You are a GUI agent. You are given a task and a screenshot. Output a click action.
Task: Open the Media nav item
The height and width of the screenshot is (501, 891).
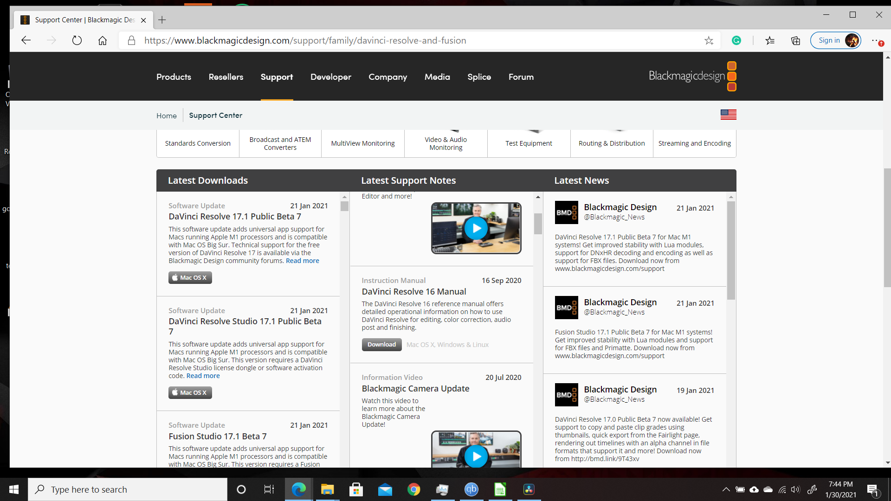click(437, 77)
